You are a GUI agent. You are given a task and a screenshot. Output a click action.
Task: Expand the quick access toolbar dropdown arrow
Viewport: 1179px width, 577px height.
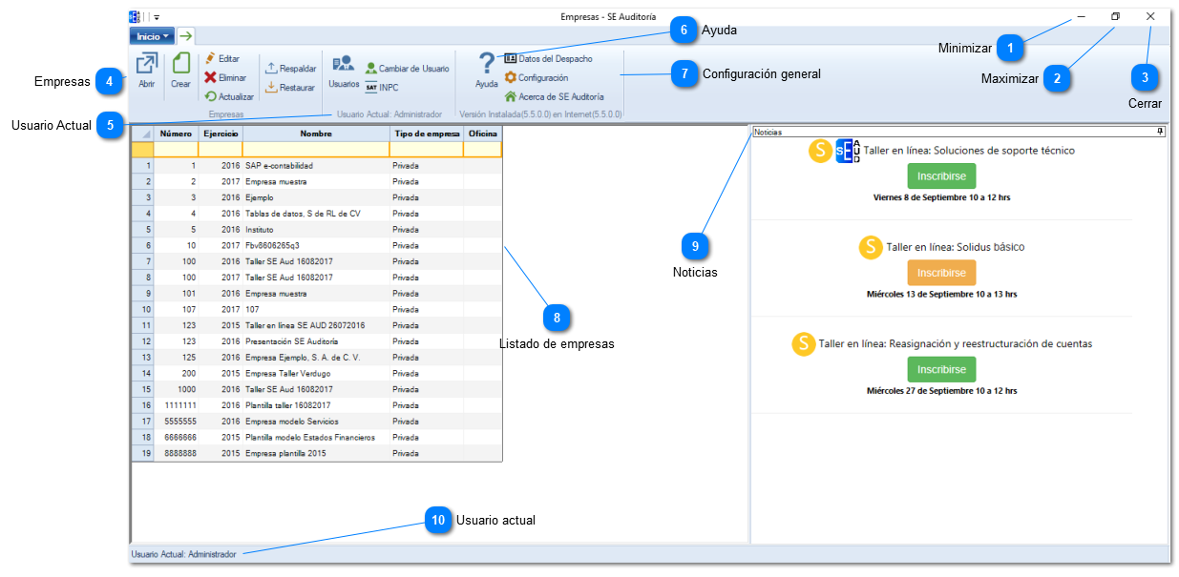157,17
